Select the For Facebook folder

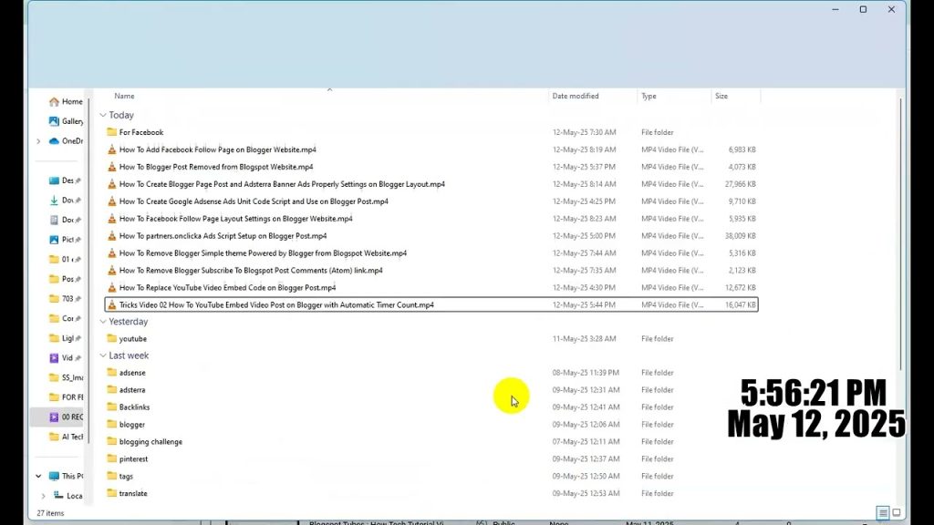click(141, 133)
